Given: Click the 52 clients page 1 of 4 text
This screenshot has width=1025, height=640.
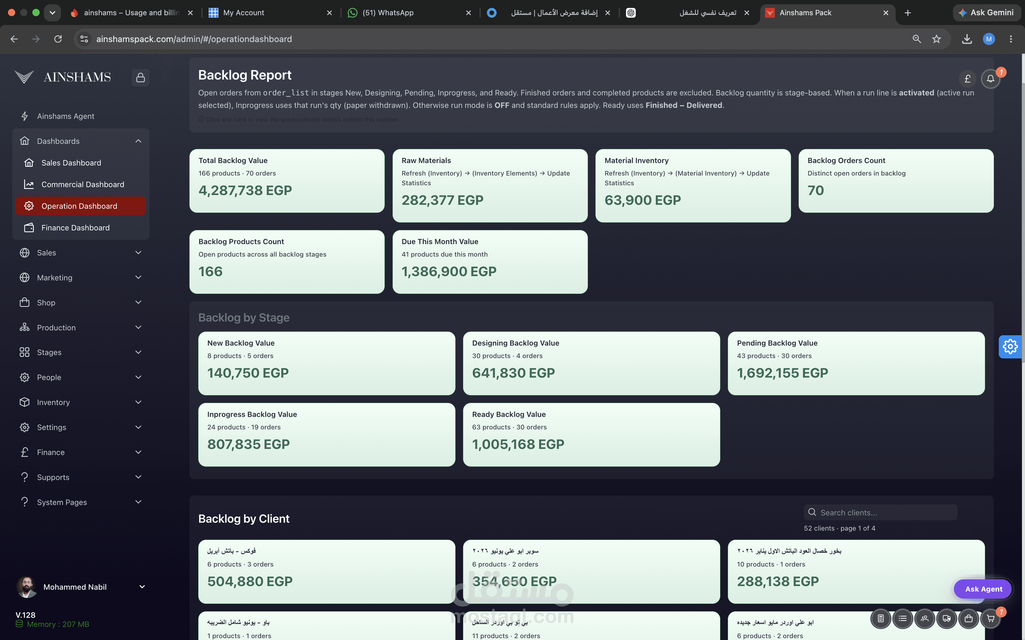Looking at the screenshot, I should pyautogui.click(x=840, y=528).
